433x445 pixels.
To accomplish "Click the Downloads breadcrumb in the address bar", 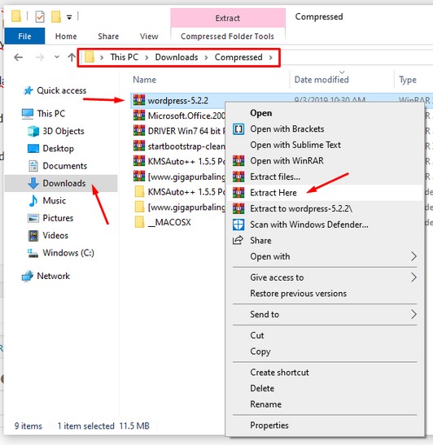I will coord(177,57).
